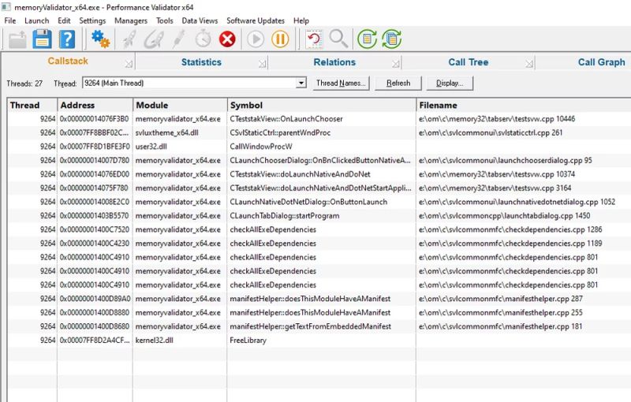Switch to the Relations tab
Viewport: 631px width, 402px height.
tap(334, 62)
